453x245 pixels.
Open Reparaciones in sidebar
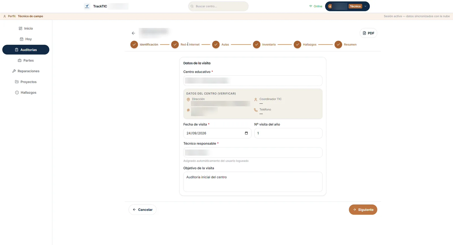(26, 71)
